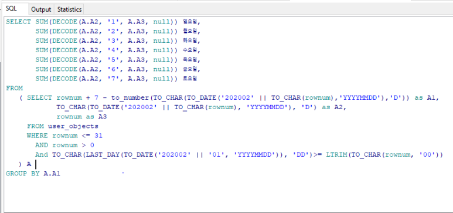Click the number 31 in the WHERE clause
Image resolution: width=453 pixels, height=213 pixels.
[x=98, y=136]
